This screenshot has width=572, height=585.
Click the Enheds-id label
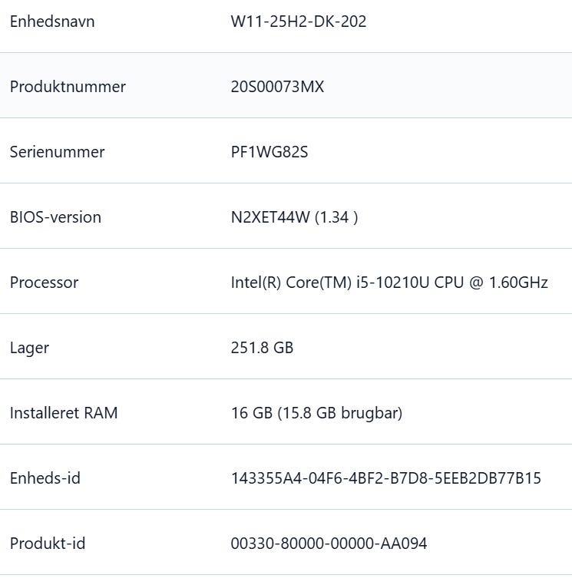point(45,478)
